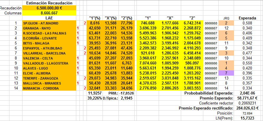Select the NUMANCIA - CORDOBA cell

tap(49, 88)
